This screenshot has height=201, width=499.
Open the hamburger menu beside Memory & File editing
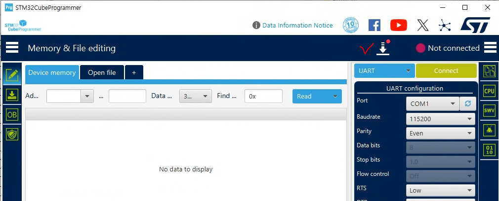click(12, 48)
